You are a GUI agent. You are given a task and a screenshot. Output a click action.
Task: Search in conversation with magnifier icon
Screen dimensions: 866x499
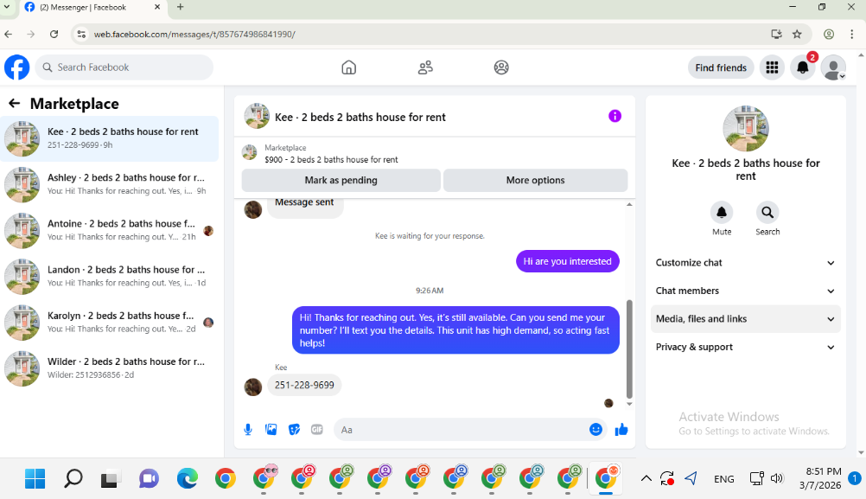[x=767, y=212]
